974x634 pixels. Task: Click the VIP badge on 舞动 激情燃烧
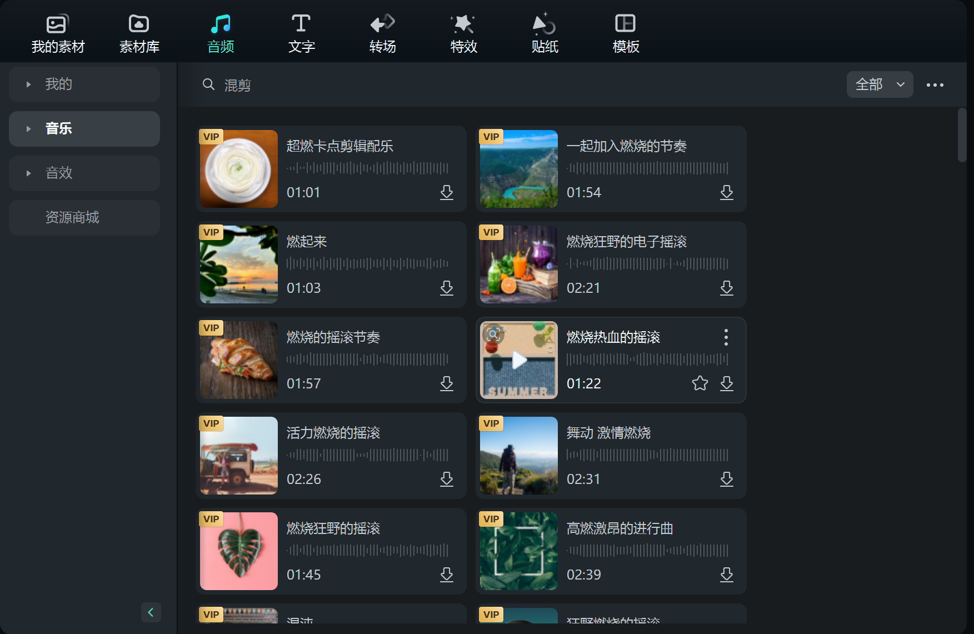click(x=491, y=423)
